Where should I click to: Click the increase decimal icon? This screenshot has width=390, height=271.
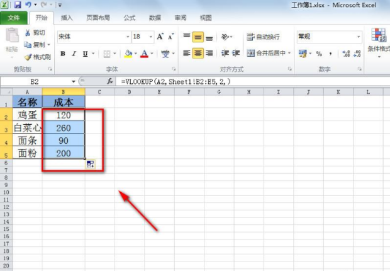(x=346, y=54)
